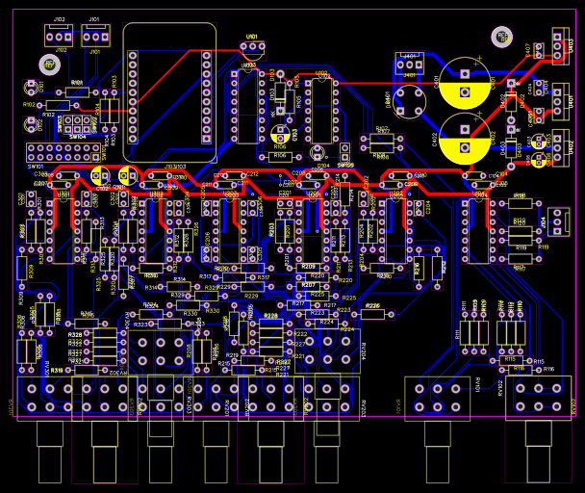Image resolution: width=585 pixels, height=493 pixels.
Task: Click the R226 resistor footprint
Action: point(372,315)
